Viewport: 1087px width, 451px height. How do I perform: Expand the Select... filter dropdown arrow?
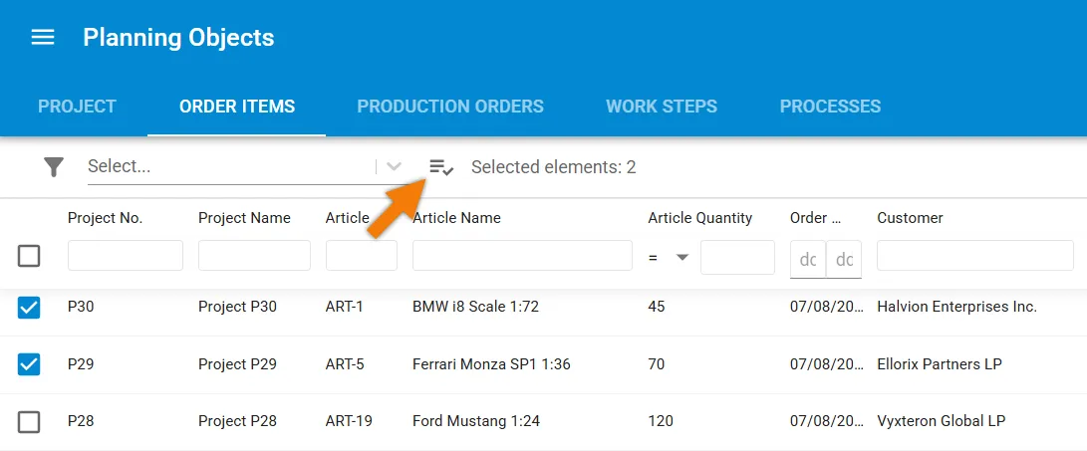394,166
